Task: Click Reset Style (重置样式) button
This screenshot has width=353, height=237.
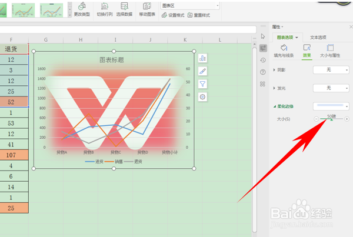Action: click(x=199, y=15)
